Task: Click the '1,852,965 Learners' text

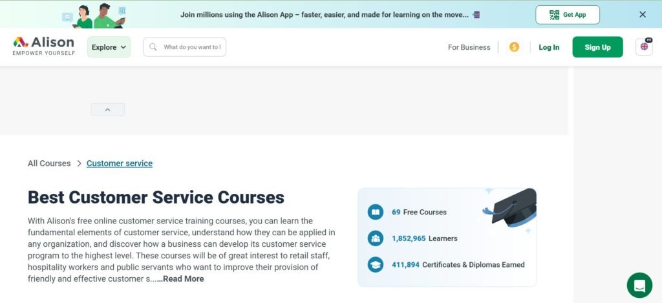Action: tap(424, 238)
